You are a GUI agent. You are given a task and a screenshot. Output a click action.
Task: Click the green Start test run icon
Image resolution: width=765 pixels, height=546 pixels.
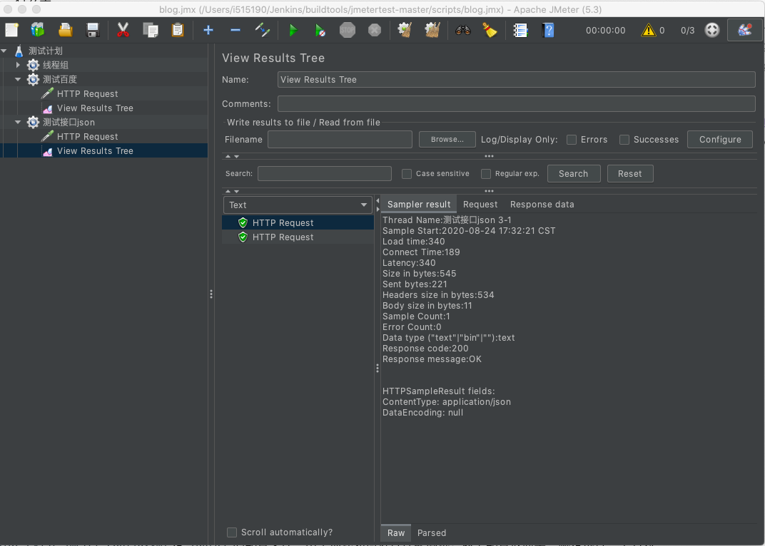click(293, 30)
